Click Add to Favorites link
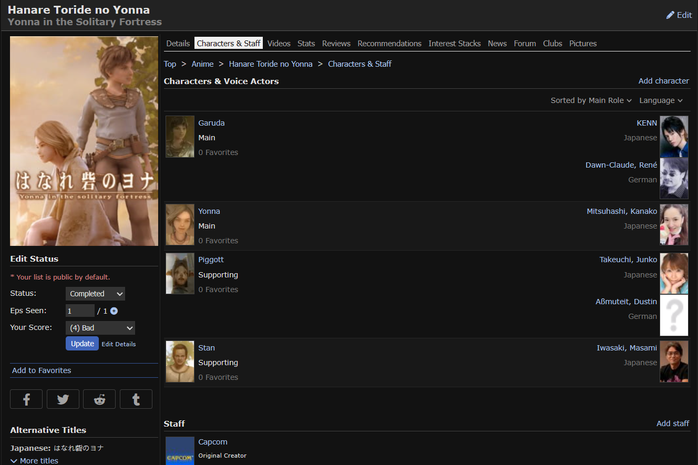 42,370
